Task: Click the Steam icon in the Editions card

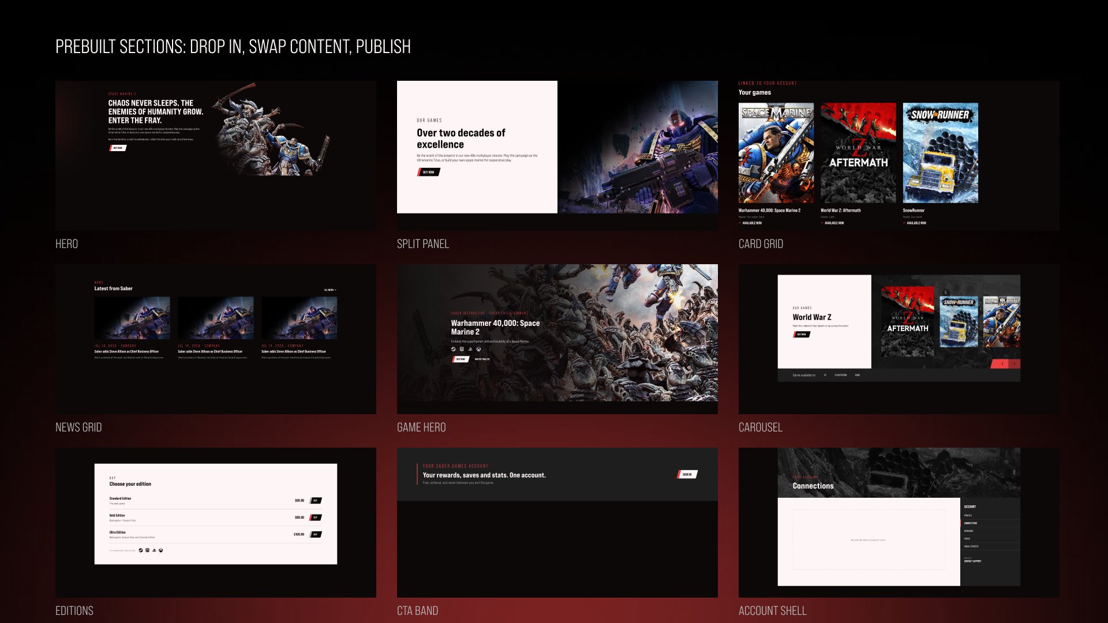Action: pos(141,550)
